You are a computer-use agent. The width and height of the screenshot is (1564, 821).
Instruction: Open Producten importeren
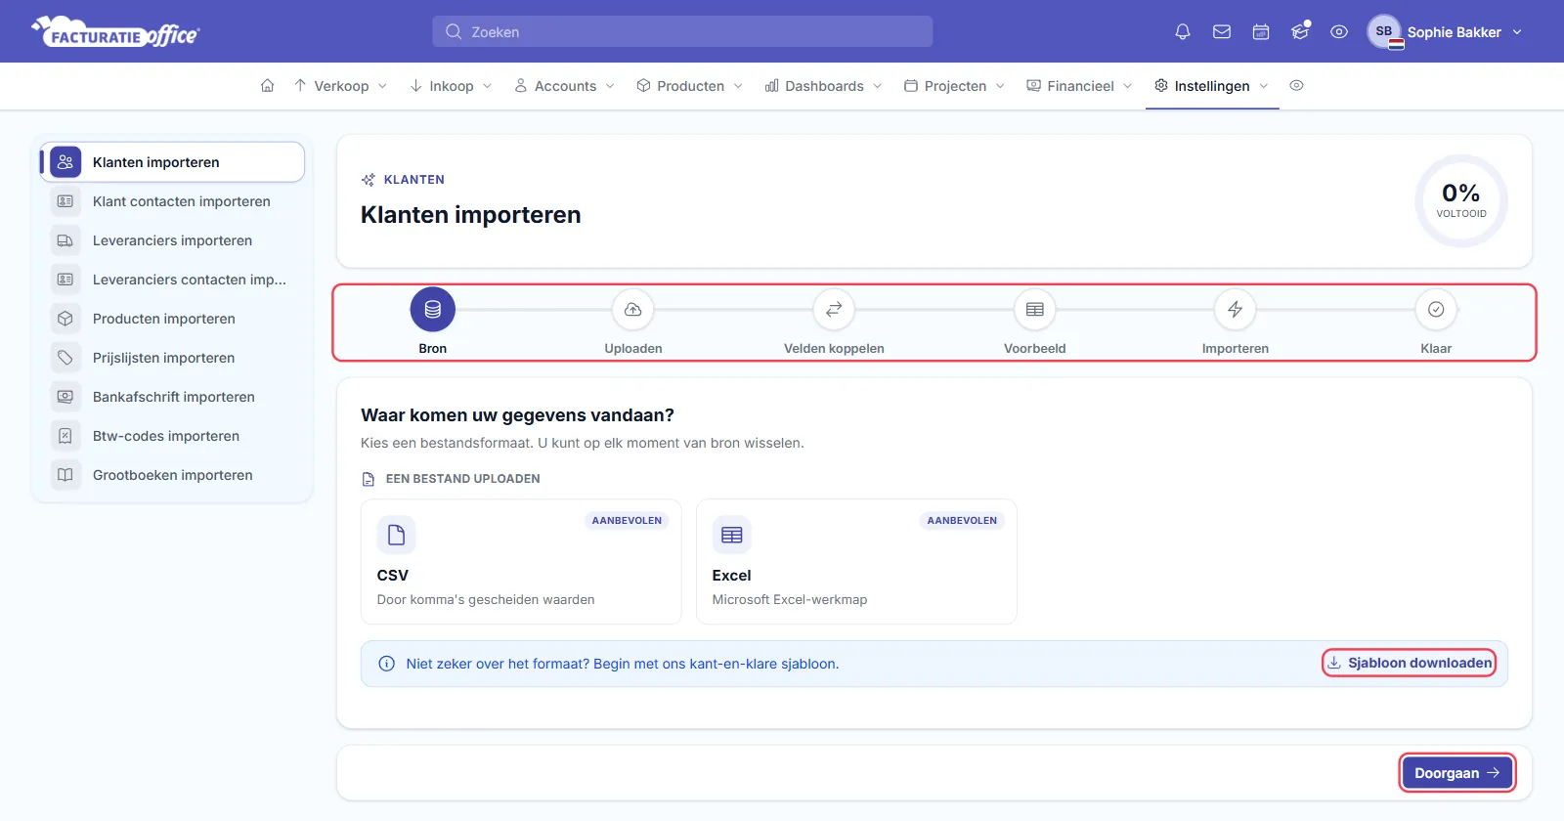coord(172,319)
